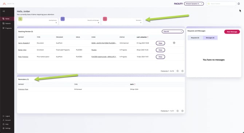Expand the Facility selector dropdown
Viewport: 244px width, 133px height.
(x=194, y=4)
